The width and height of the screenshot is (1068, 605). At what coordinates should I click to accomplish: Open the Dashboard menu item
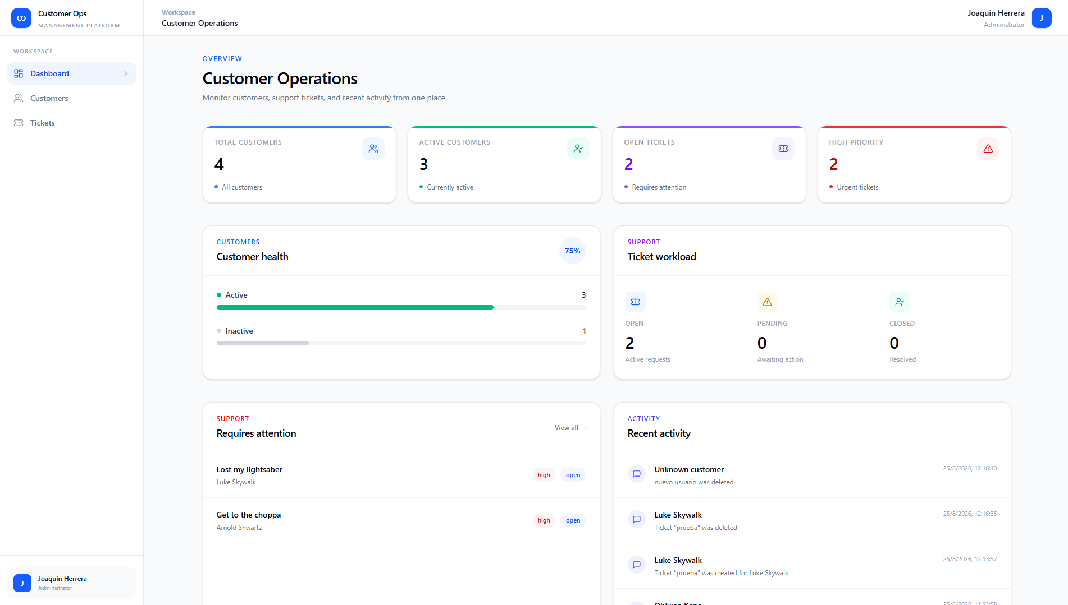pos(71,73)
